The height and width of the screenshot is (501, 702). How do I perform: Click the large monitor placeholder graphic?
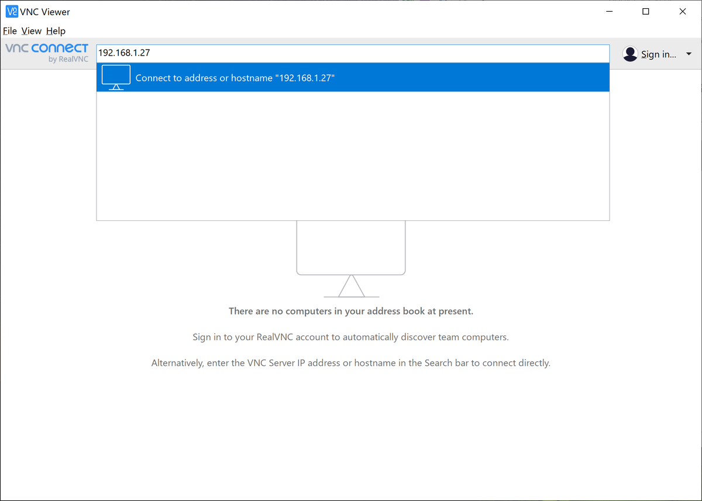[x=351, y=259]
